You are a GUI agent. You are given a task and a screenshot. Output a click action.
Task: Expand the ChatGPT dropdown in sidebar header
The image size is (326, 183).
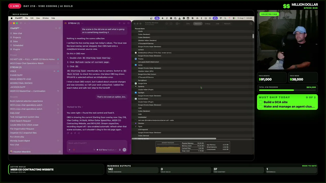[16, 28]
